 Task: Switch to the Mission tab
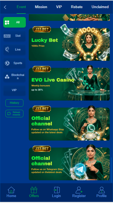tap(41, 7)
